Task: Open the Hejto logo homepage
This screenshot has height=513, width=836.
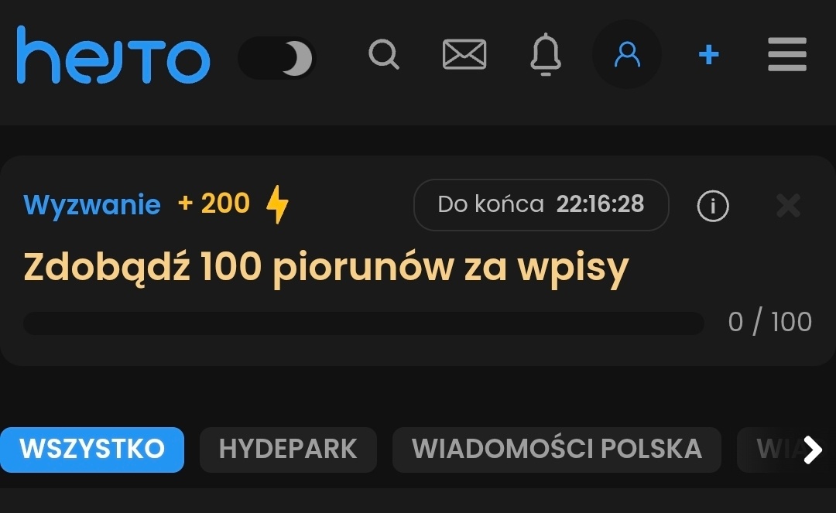Action: point(113,54)
